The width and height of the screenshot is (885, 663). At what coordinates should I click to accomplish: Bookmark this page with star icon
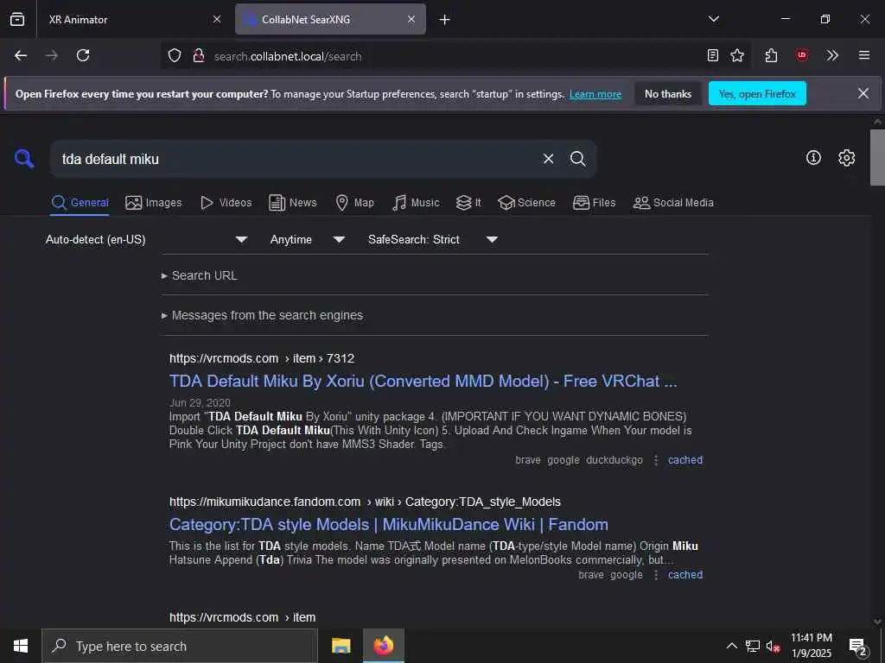pos(737,55)
